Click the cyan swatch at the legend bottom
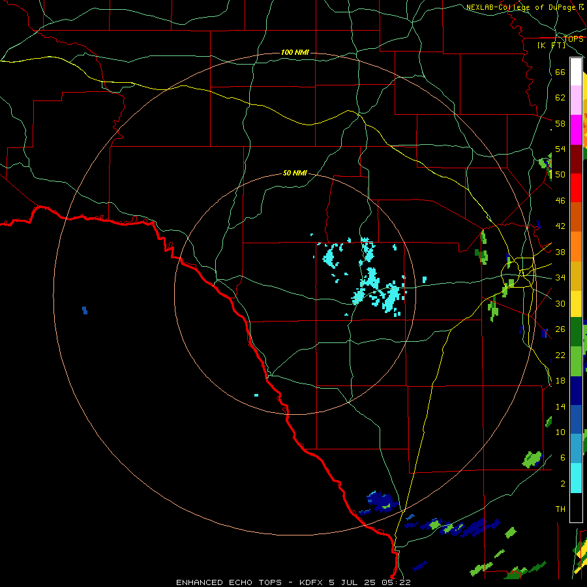The height and width of the screenshot is (587, 587). click(x=576, y=478)
